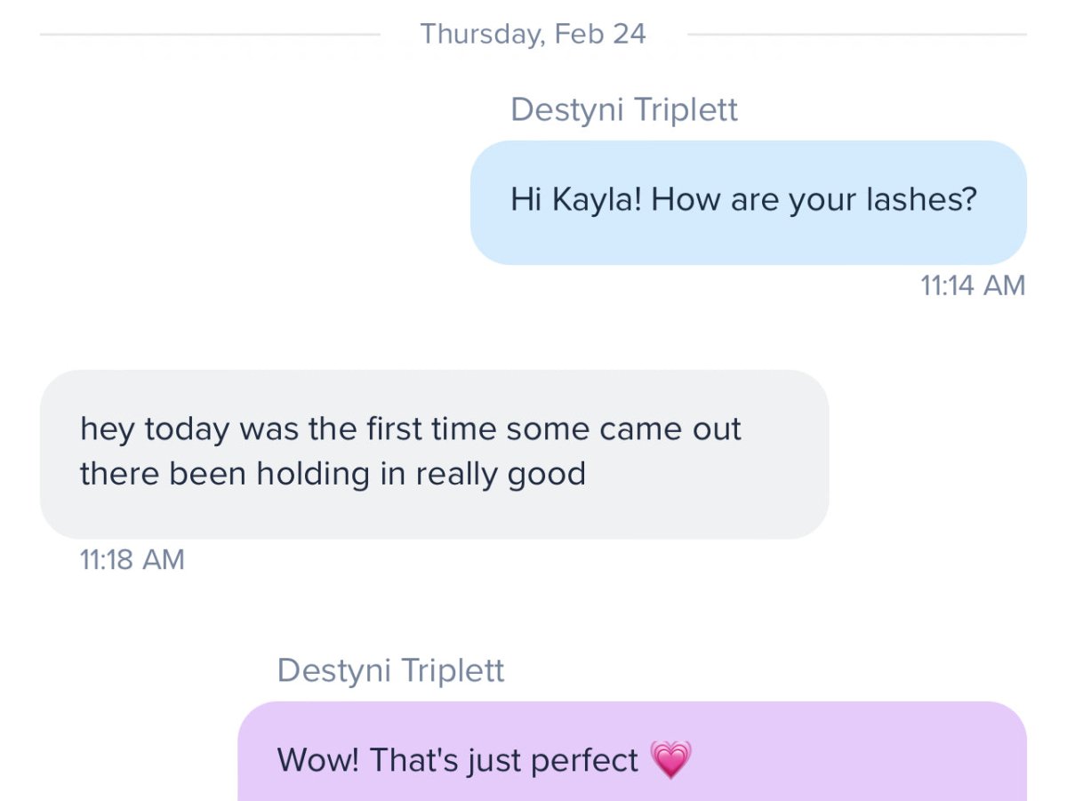Image resolution: width=1067 pixels, height=801 pixels.
Task: Click Destyni Triplett name above blue message
Action: tap(624, 110)
